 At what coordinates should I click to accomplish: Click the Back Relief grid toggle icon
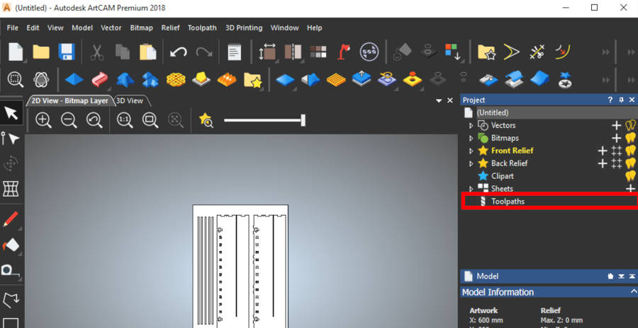tap(617, 163)
